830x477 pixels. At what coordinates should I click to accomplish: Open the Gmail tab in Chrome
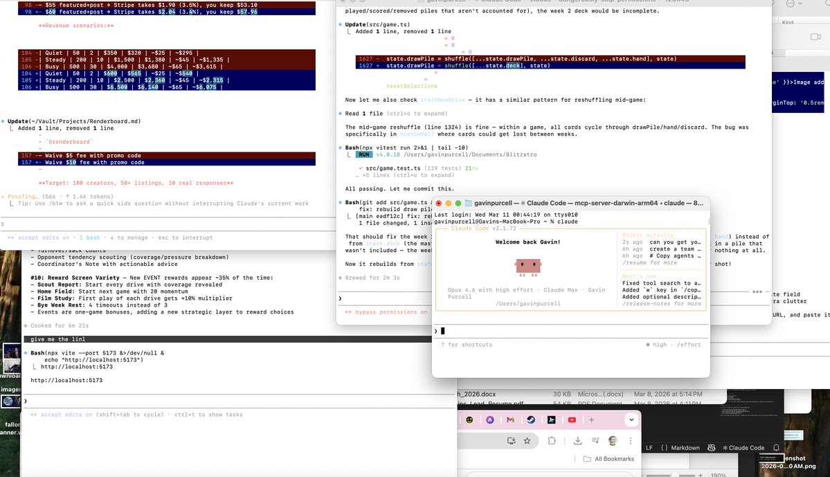point(510,420)
